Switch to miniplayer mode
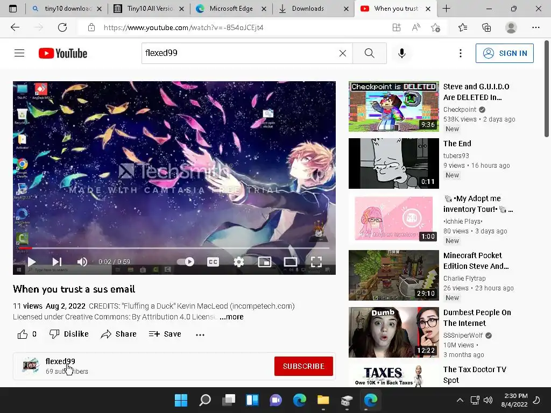Image resolution: width=551 pixels, height=413 pixels. tap(265, 262)
